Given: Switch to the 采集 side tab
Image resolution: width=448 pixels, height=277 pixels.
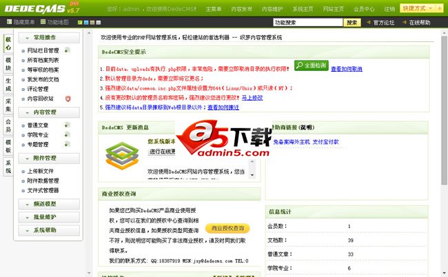Looking at the screenshot, I should pyautogui.click(x=8, y=105).
